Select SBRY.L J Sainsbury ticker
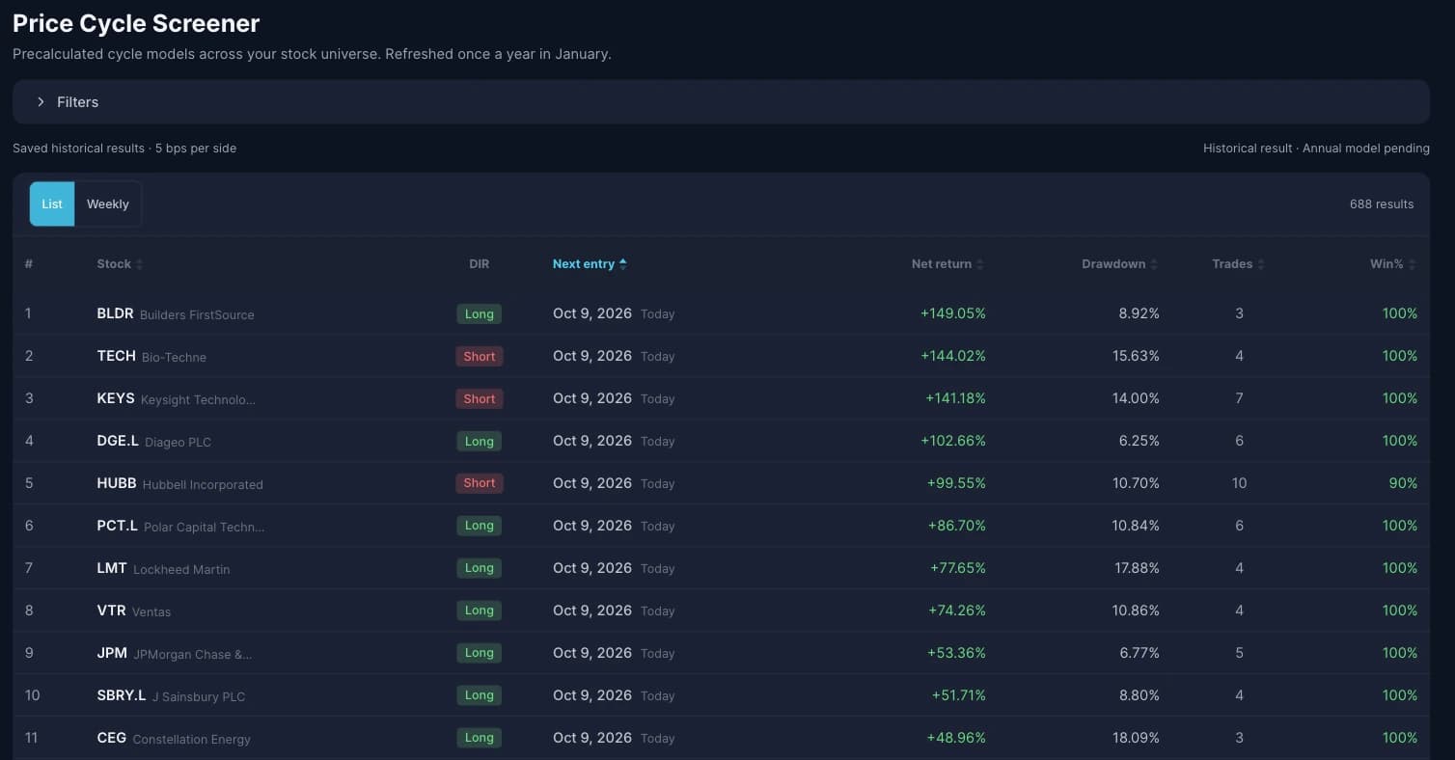The image size is (1455, 760). (122, 695)
